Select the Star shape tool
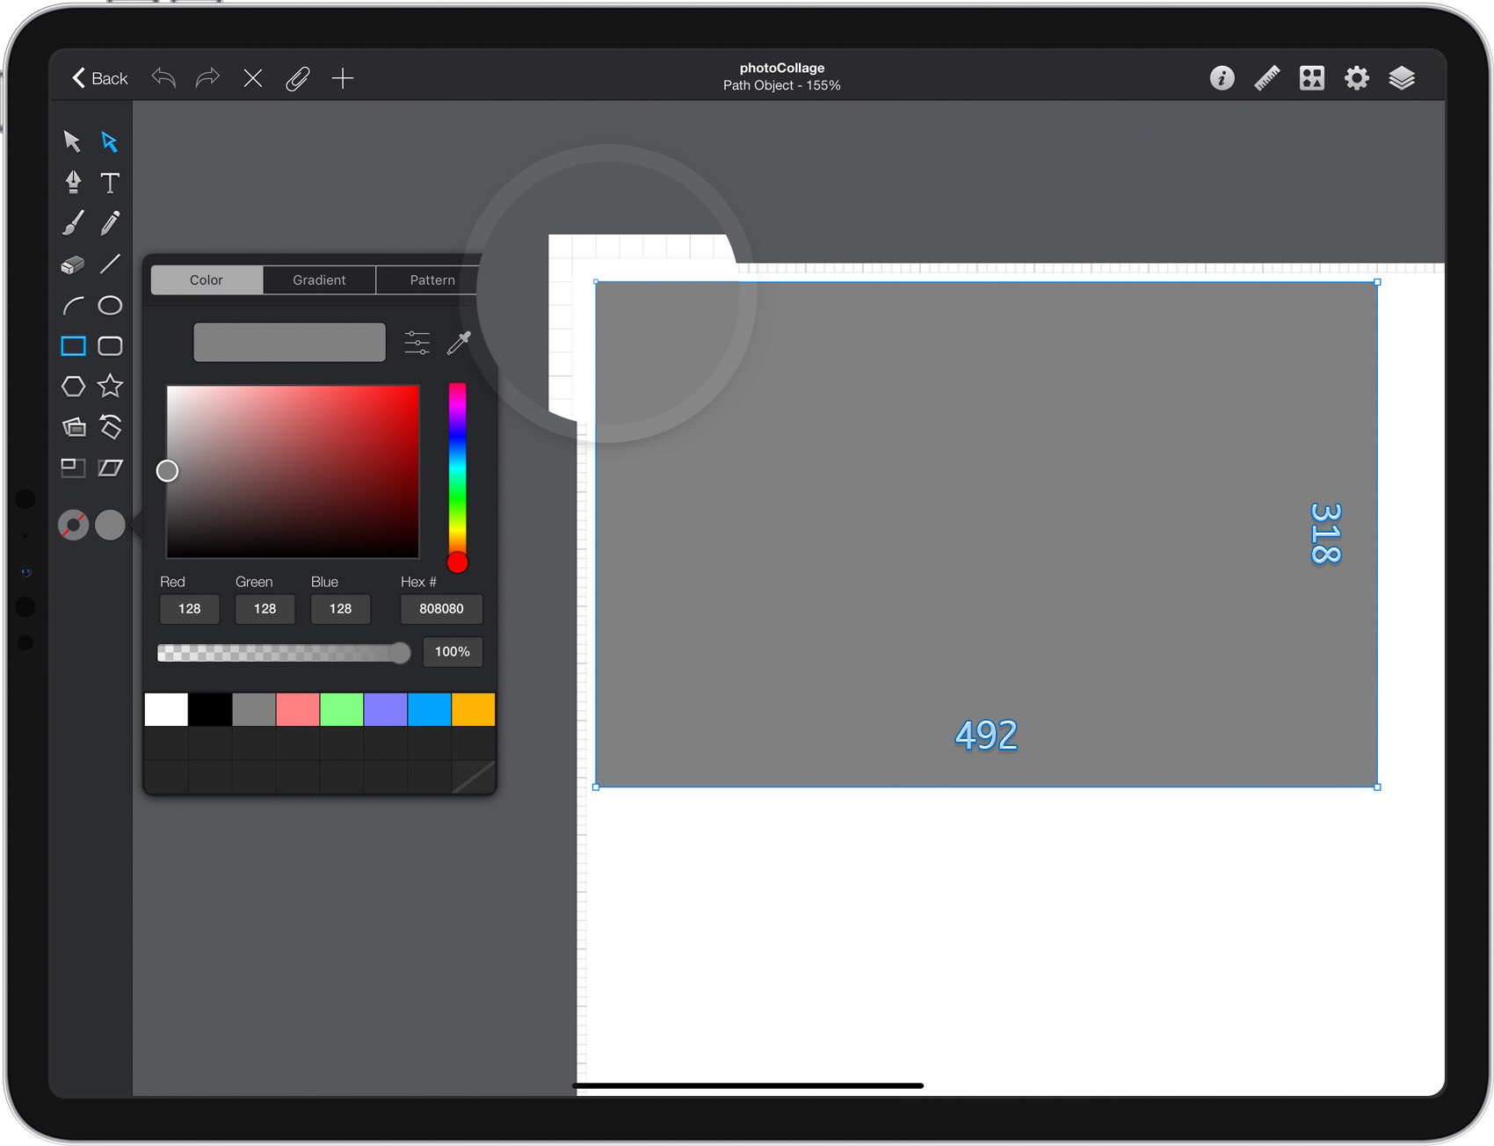Screen dimensions: 1494x1146 coord(110,386)
